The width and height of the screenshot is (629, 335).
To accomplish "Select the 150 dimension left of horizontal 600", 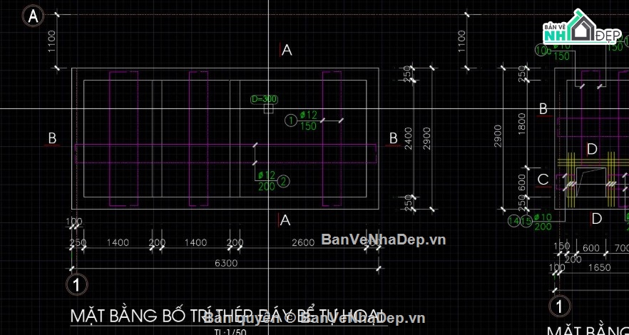I will coord(561,246).
